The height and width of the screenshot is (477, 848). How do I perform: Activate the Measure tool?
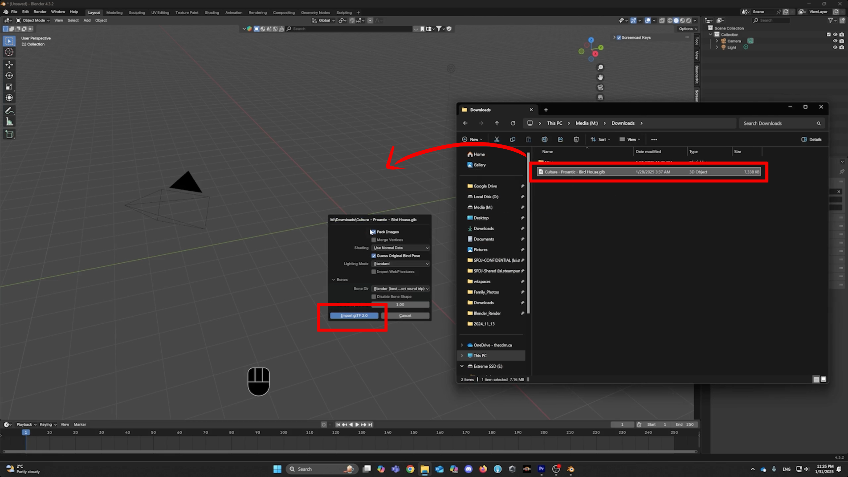[9, 121]
